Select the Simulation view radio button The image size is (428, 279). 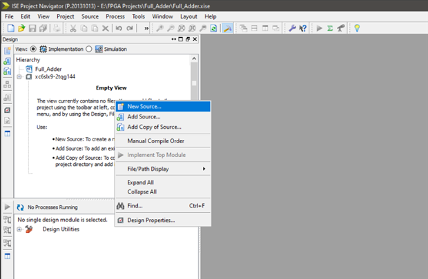click(x=89, y=49)
